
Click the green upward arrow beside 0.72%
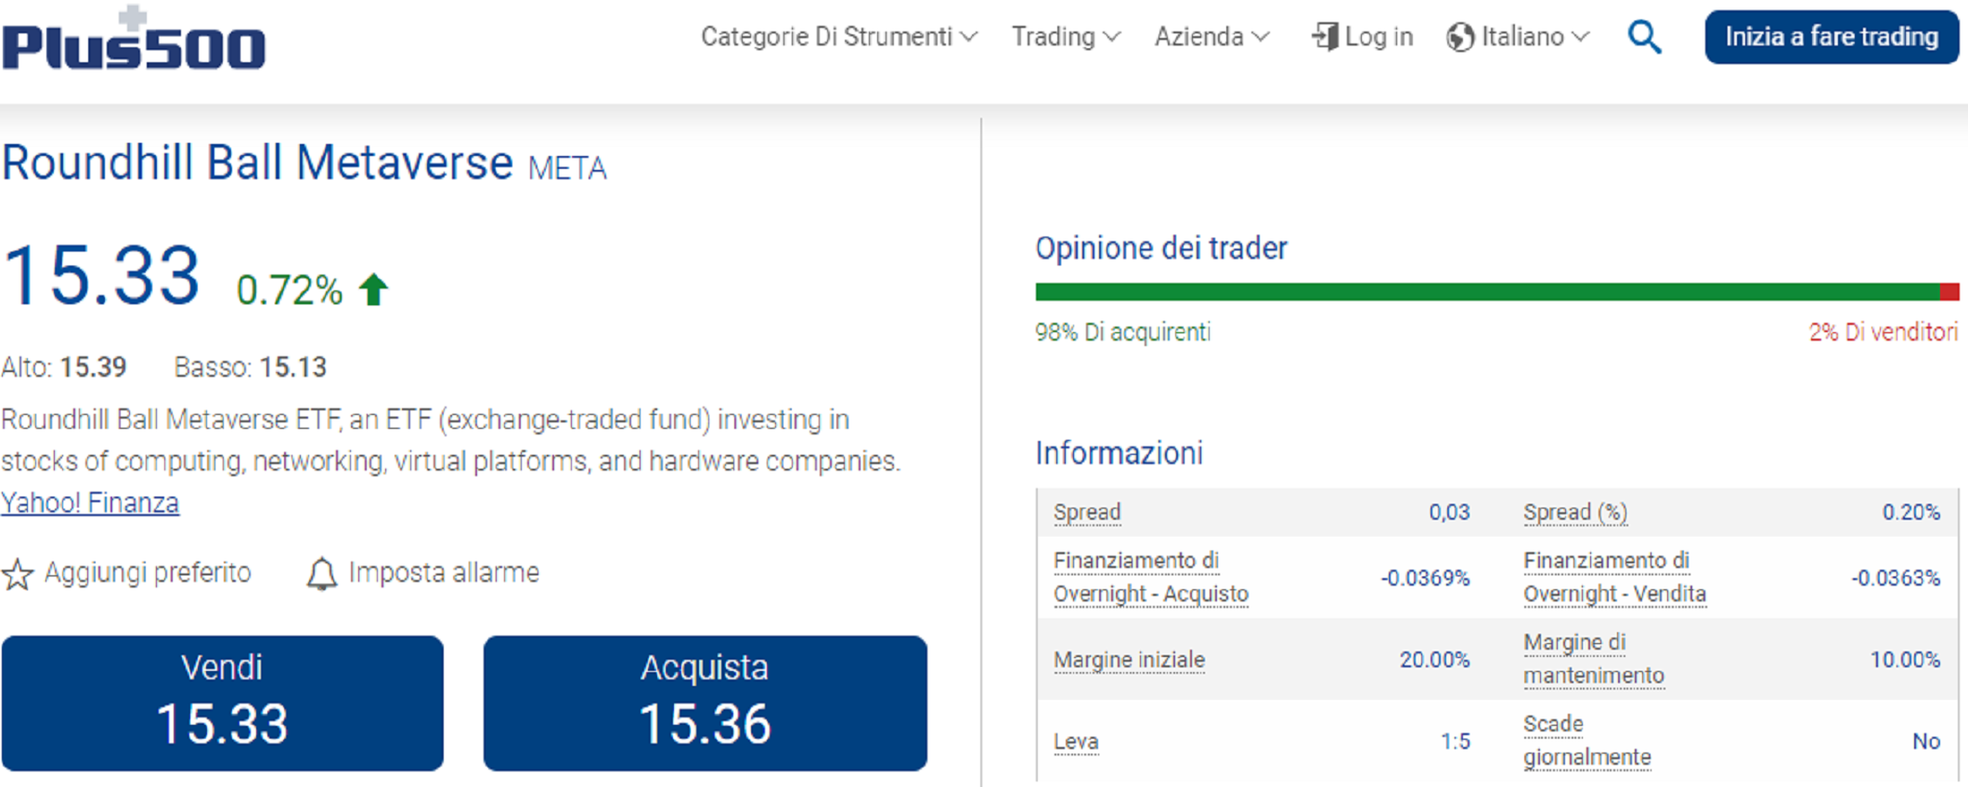point(373,288)
